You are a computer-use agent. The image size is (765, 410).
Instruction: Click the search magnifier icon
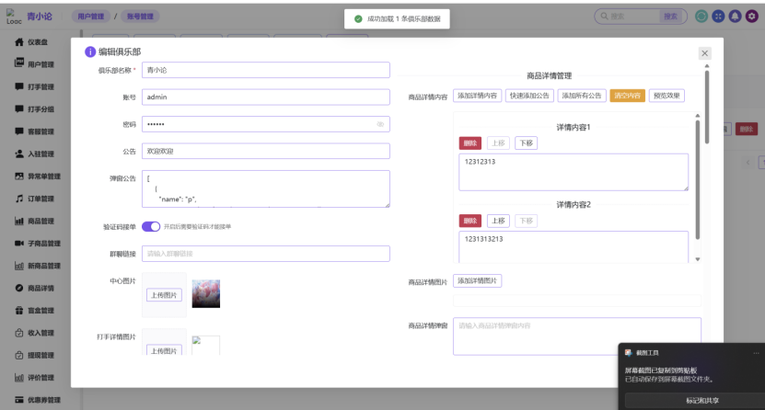(x=605, y=16)
